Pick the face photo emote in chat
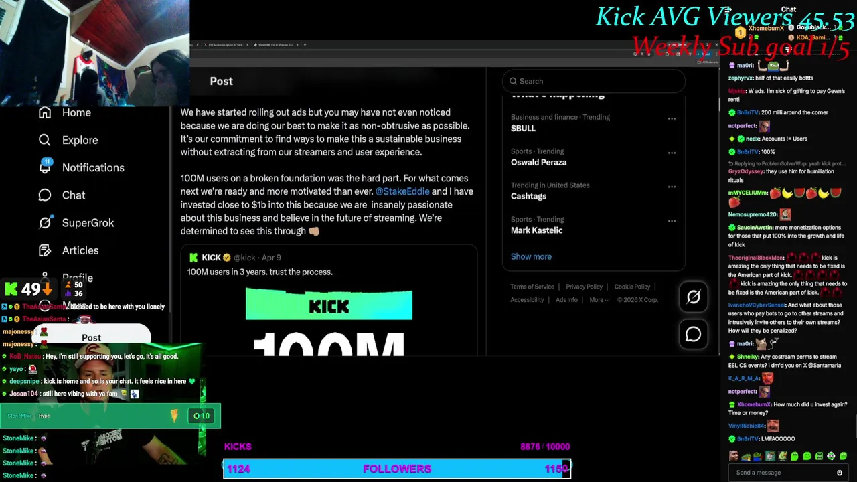Viewport: 857px width, 482px height. (x=734, y=456)
